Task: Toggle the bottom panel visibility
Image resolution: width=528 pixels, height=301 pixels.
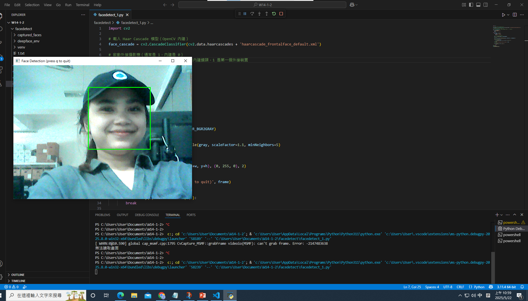Action: point(478,5)
